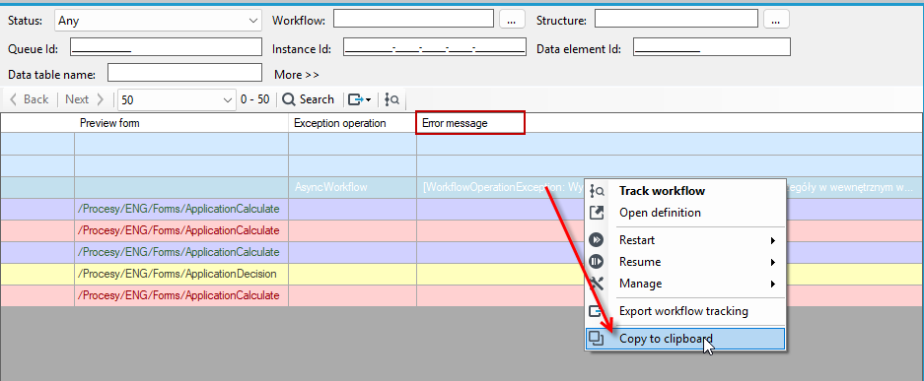Expand the page size dropdown showing 50

177,99
